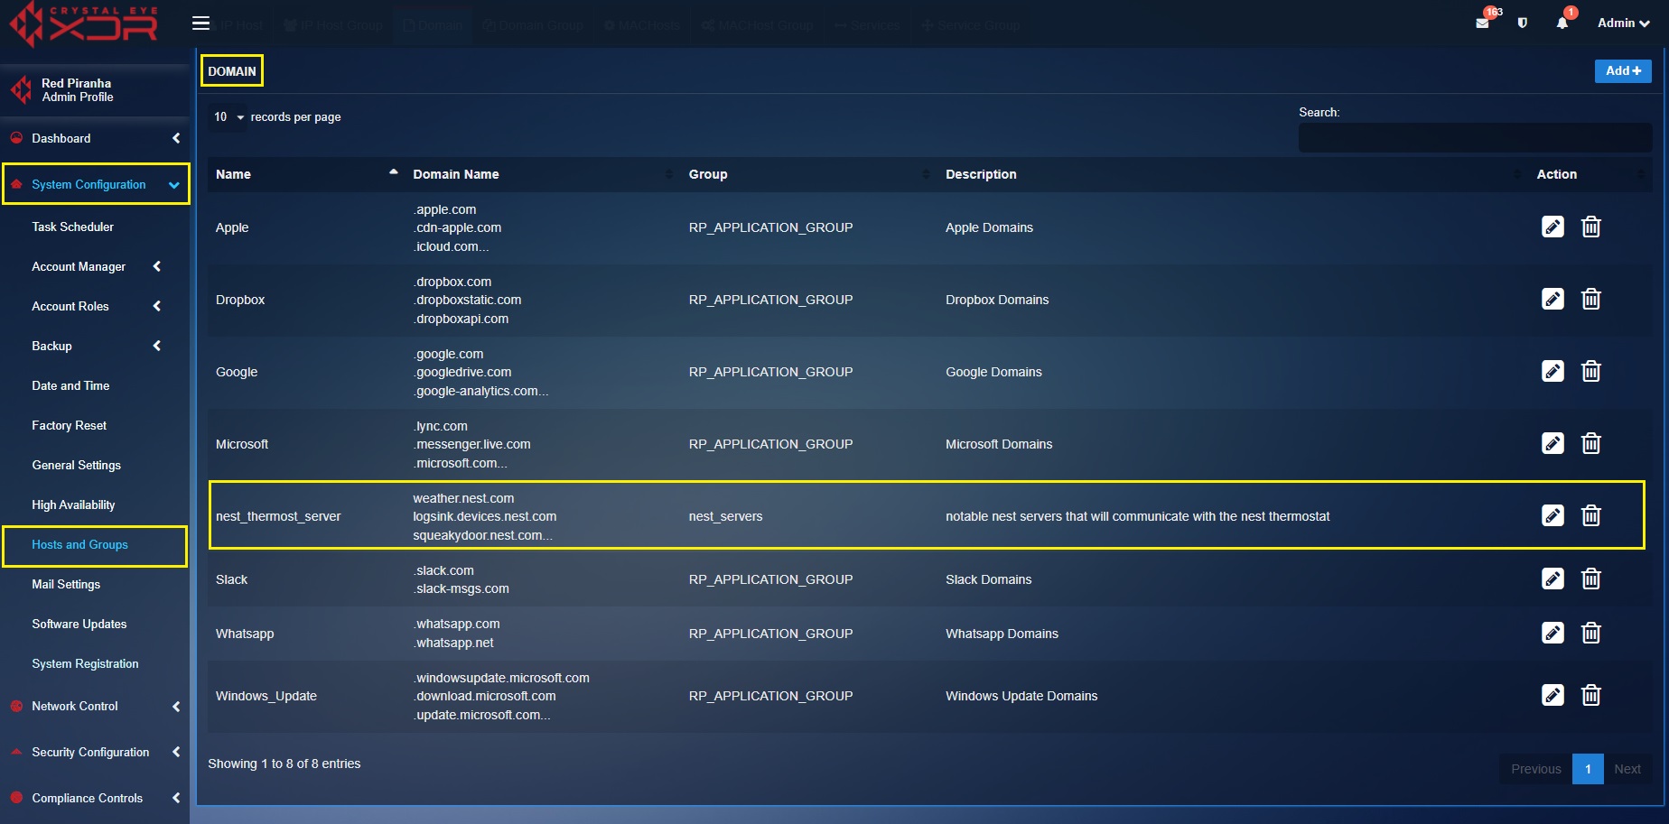Sort table by the Name column
Image resolution: width=1669 pixels, height=824 pixels.
[306, 174]
